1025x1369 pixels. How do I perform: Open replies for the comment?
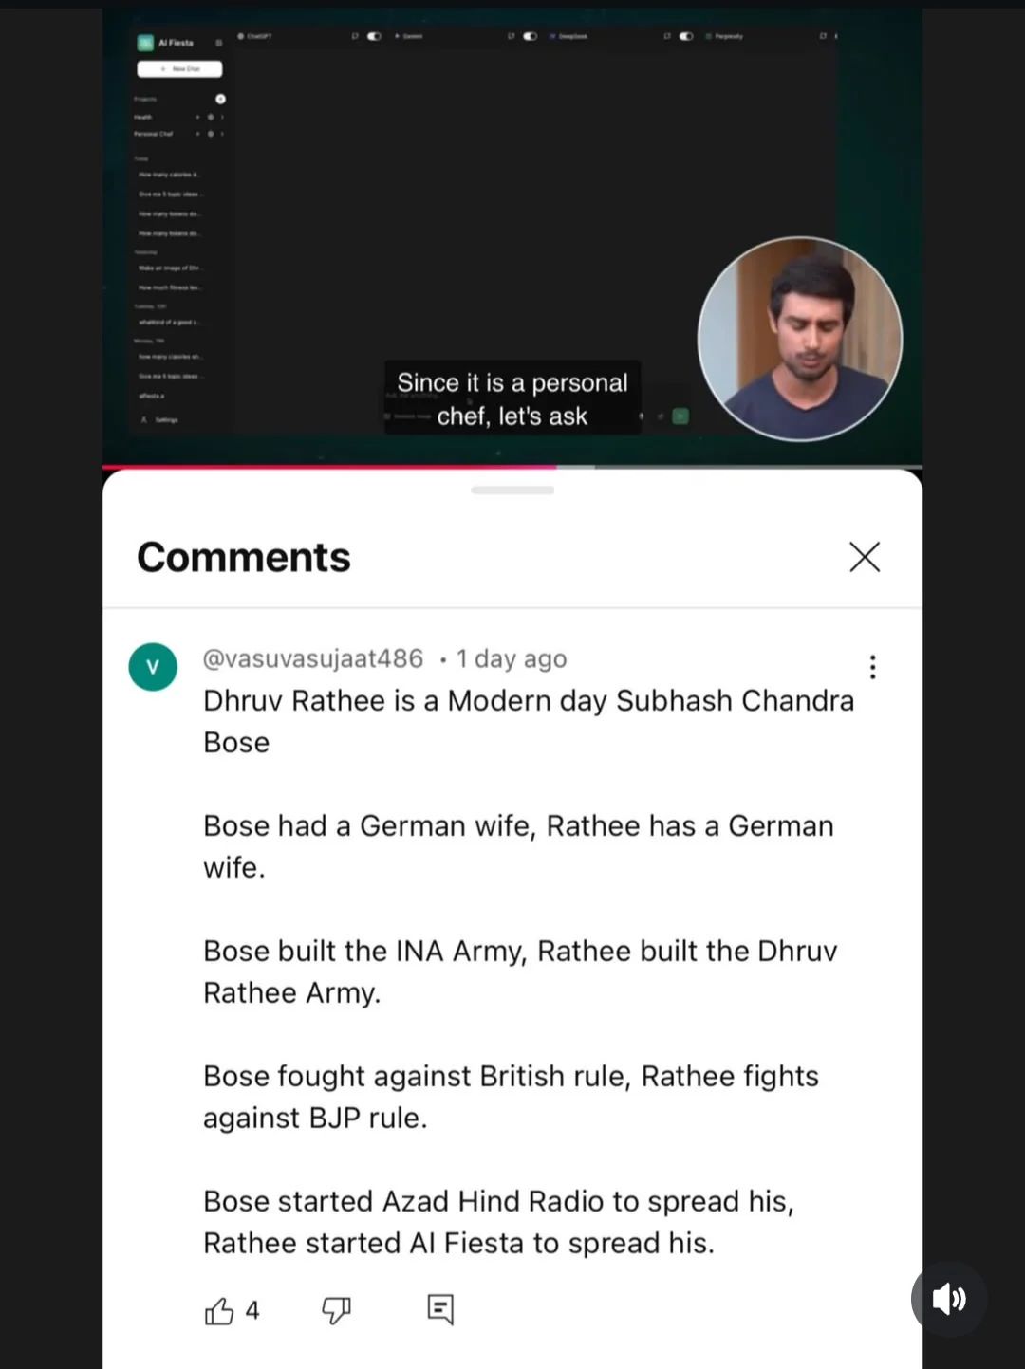(x=440, y=1309)
